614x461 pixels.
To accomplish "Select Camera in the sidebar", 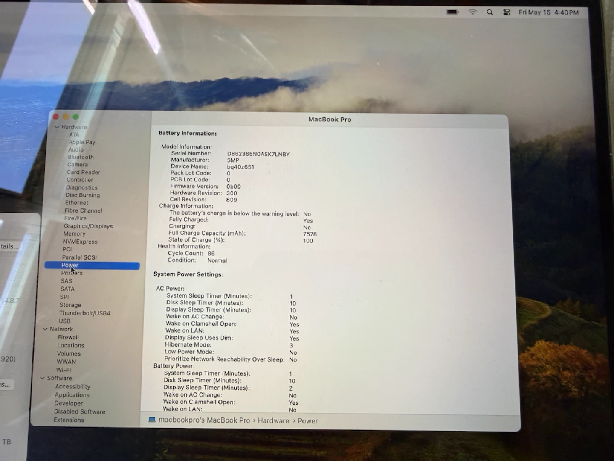I will click(x=78, y=165).
